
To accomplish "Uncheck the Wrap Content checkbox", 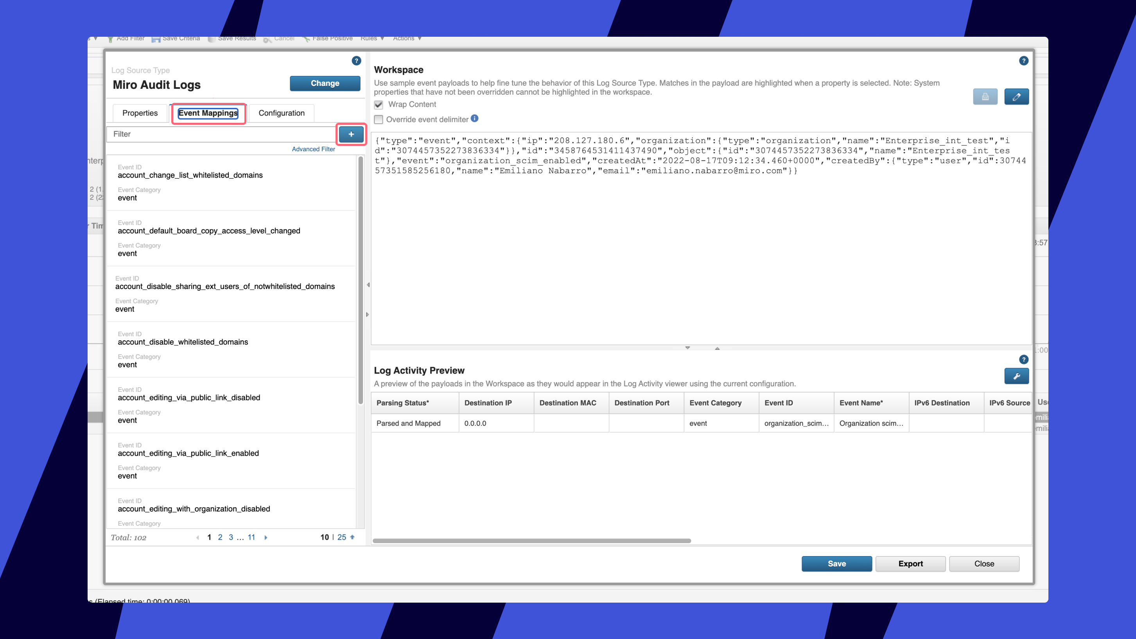I will coord(379,104).
